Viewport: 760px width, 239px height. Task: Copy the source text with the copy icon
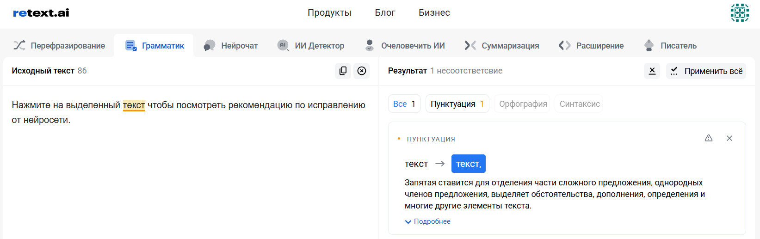(x=343, y=71)
